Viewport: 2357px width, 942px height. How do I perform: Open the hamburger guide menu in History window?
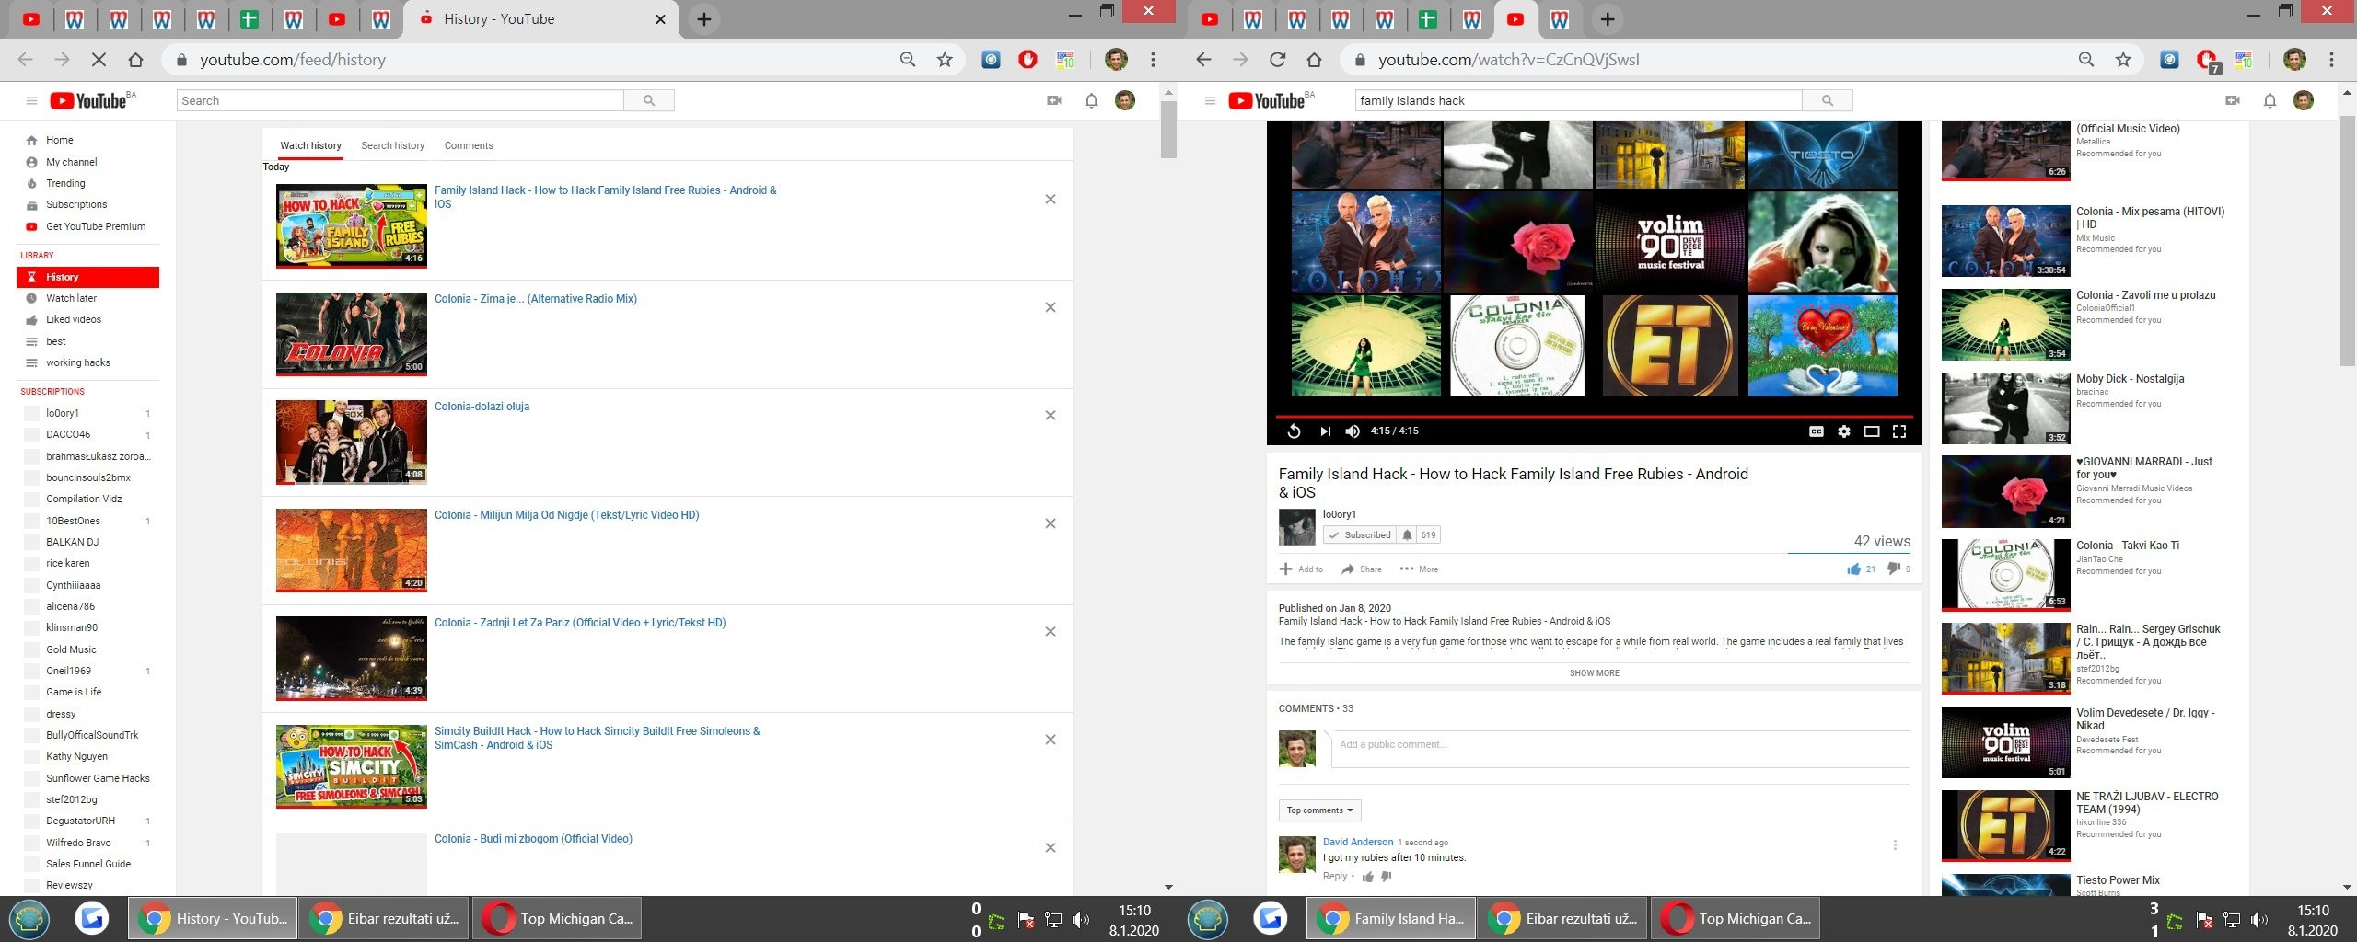[x=31, y=101]
